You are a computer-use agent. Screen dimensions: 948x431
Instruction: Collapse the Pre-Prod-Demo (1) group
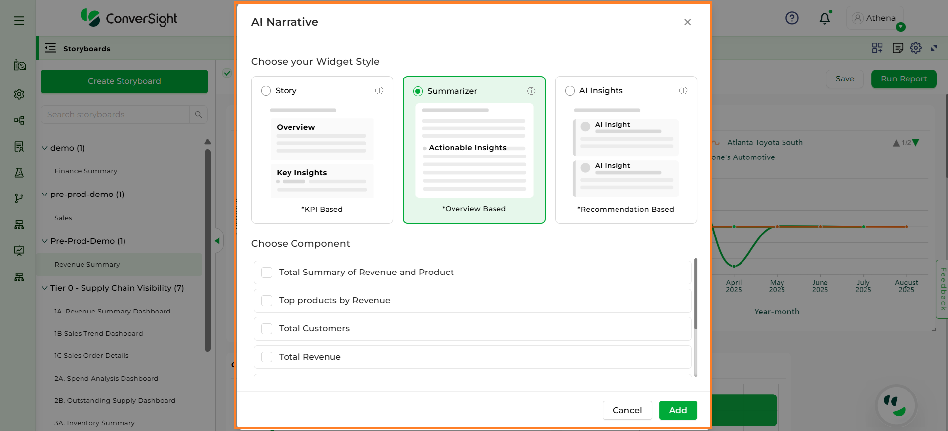[x=45, y=241]
